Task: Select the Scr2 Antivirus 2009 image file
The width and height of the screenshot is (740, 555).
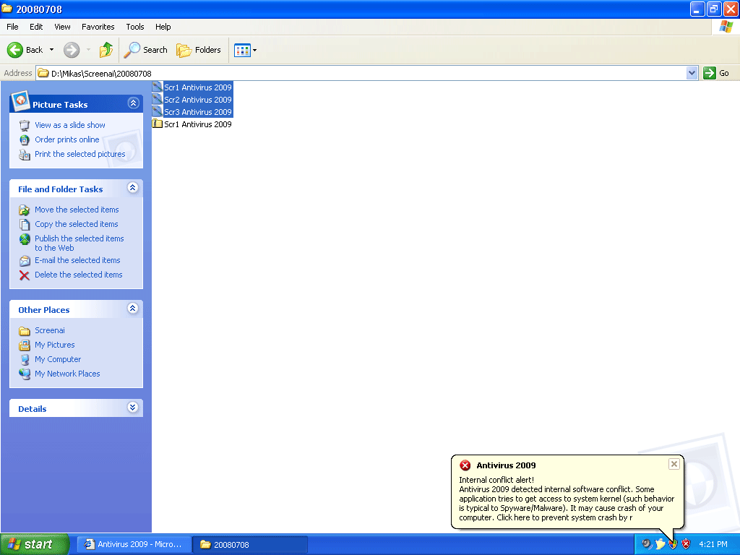Action: tap(197, 100)
